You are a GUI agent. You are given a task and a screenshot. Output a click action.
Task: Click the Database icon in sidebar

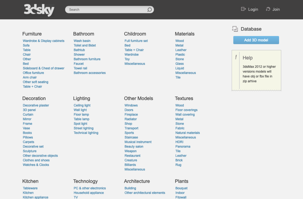click(235, 29)
